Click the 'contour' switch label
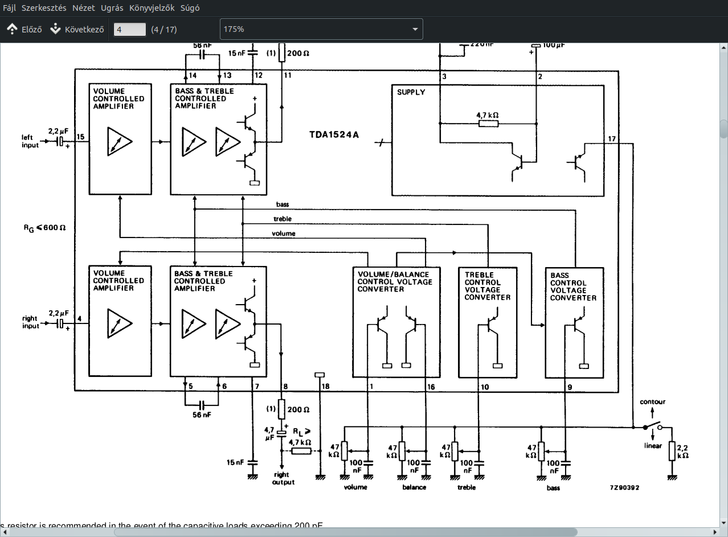The height and width of the screenshot is (537, 728). 653,402
